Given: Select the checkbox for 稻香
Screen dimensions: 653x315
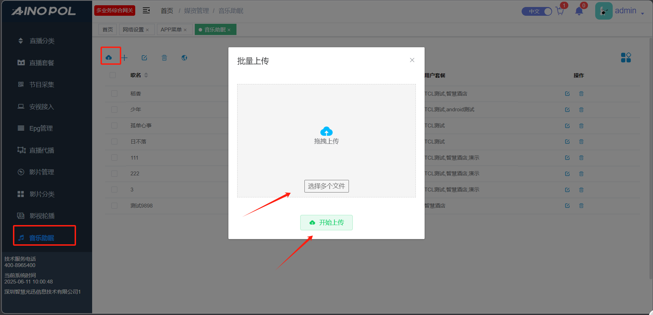Looking at the screenshot, I should coord(114,93).
